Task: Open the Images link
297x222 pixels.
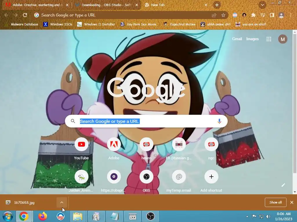Action: pos(252,39)
